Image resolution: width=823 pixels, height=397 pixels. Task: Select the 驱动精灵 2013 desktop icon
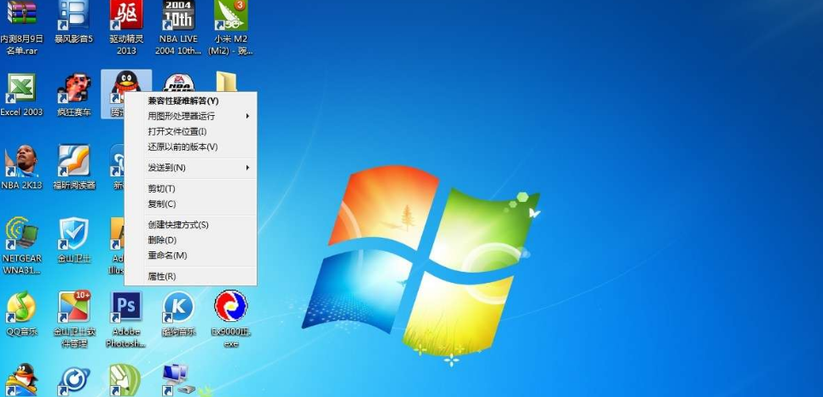coord(125,15)
